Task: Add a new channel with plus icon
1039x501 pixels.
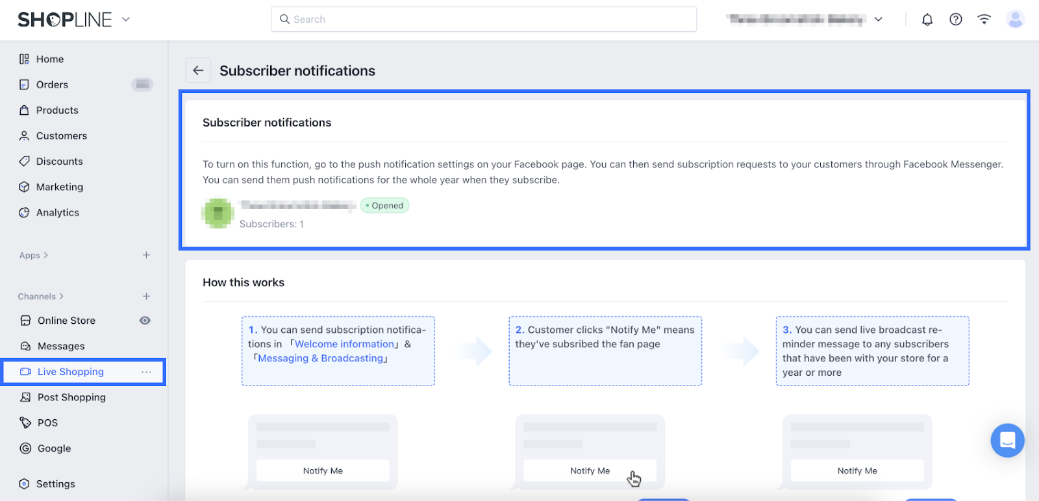Action: pos(147,297)
